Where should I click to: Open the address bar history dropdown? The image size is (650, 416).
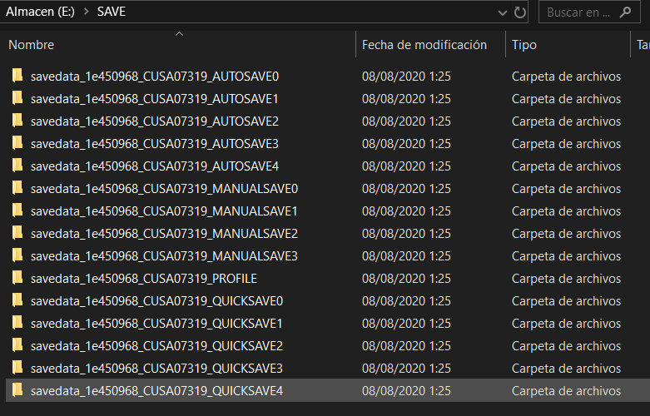tap(503, 12)
